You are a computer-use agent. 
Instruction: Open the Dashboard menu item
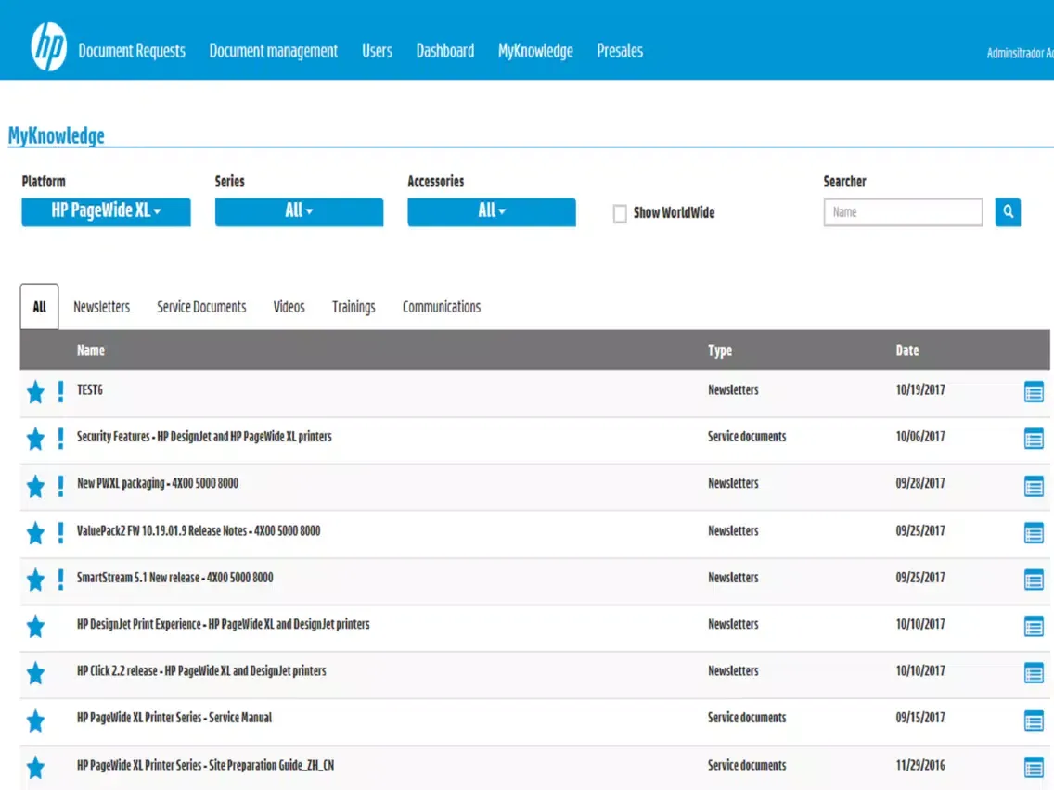tap(444, 51)
